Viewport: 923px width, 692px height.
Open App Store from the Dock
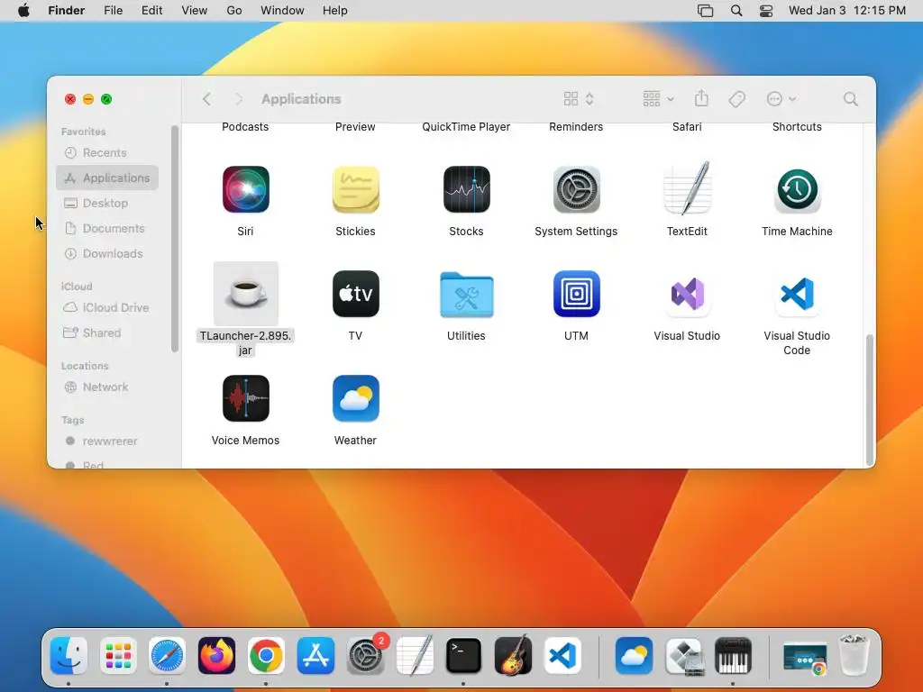coord(315,656)
